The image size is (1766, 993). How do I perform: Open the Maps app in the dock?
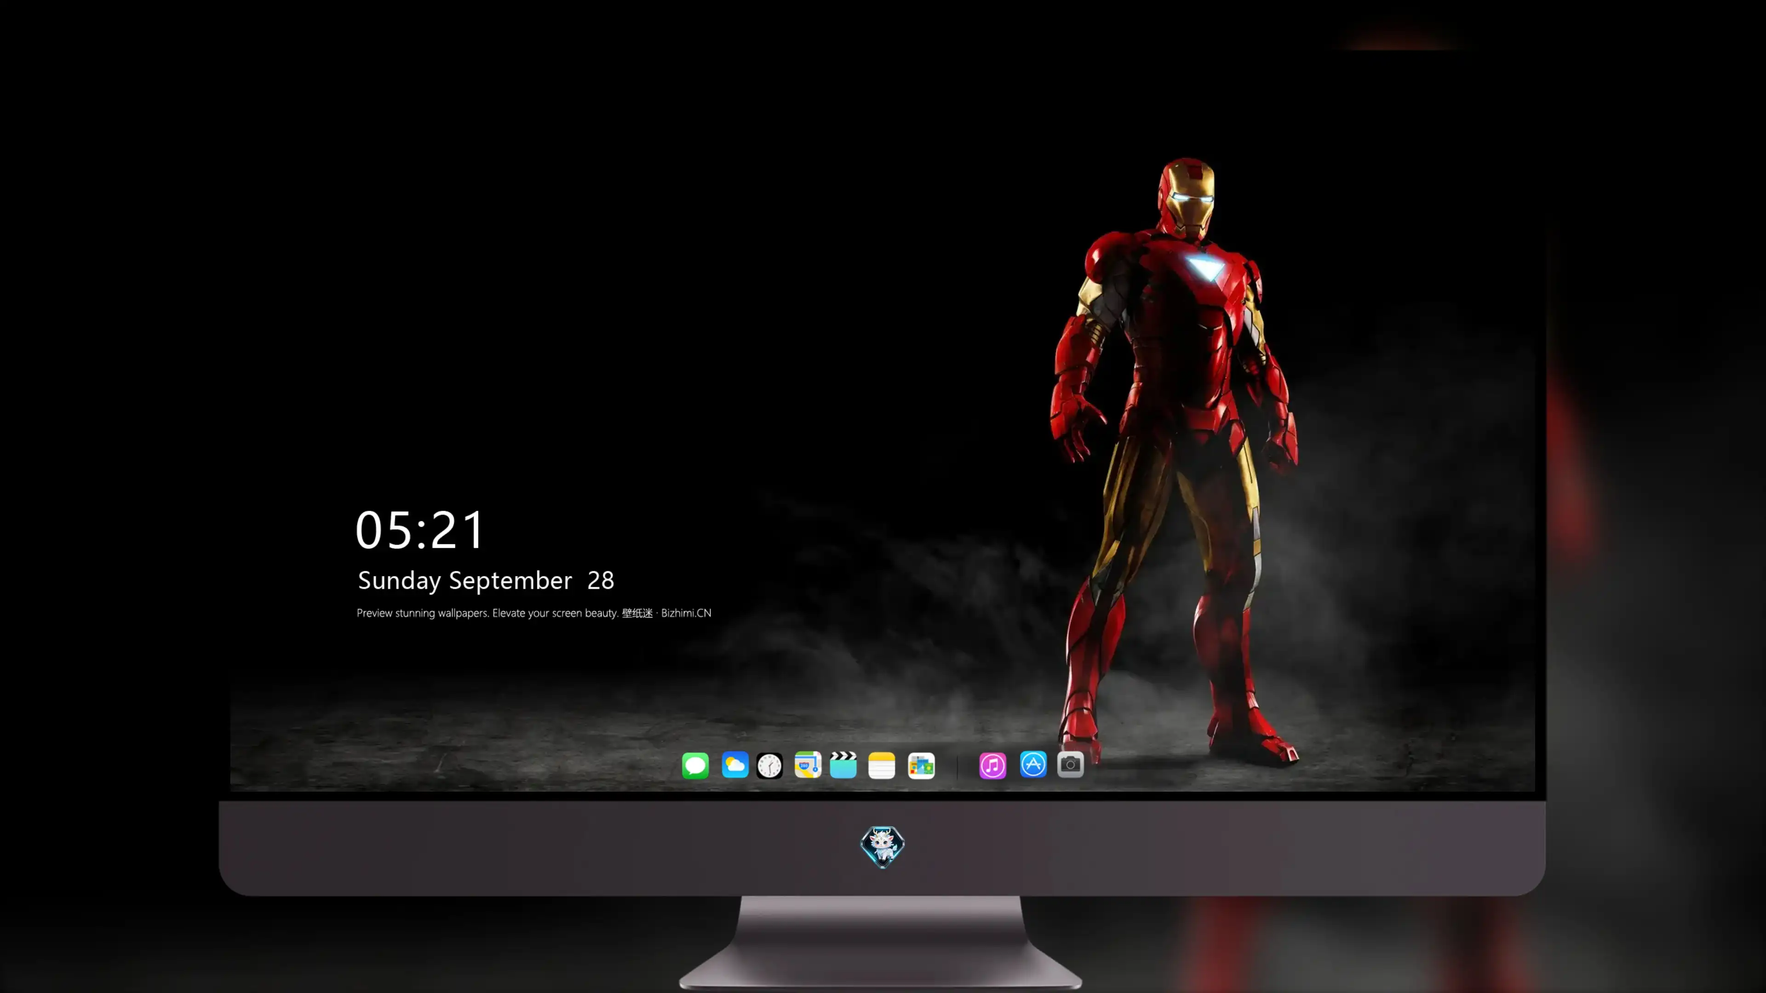[x=808, y=765]
